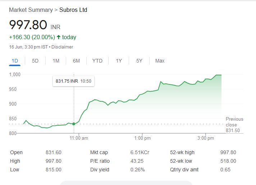Click the 997.80 current price

[28, 25]
